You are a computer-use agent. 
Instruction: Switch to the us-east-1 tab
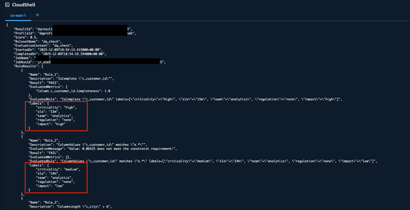pos(18,15)
